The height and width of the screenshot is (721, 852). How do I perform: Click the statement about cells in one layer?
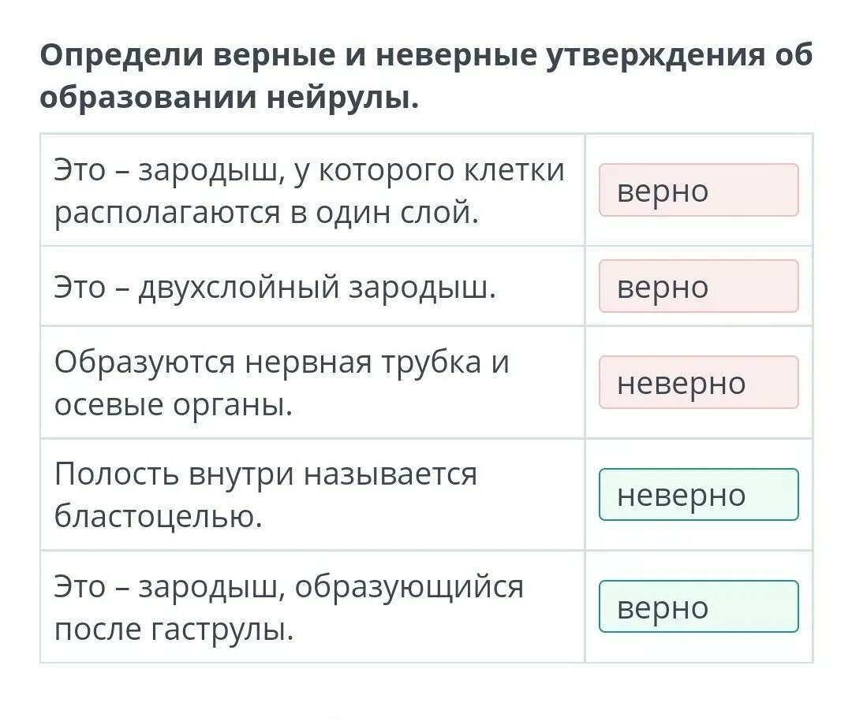309,191
